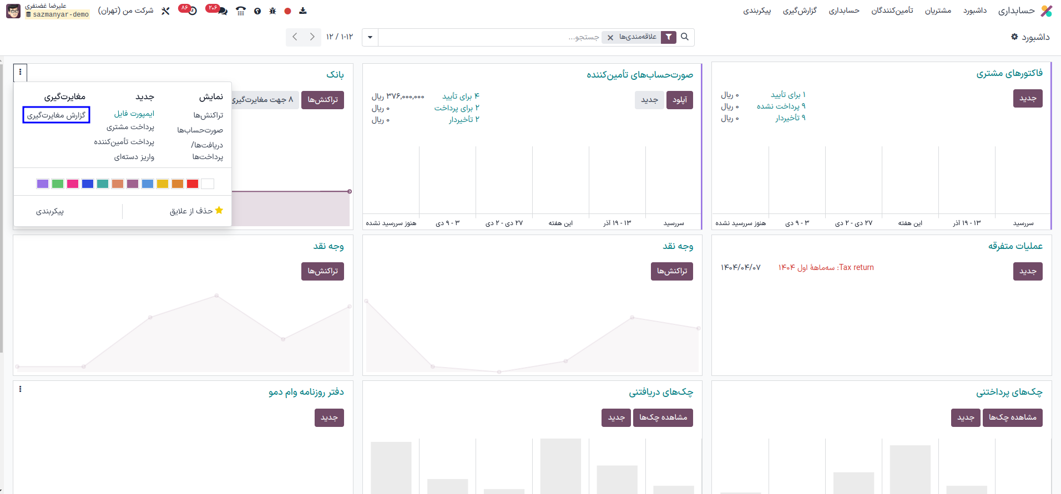Viewport: 1061px width, 494px height.
Task: Click the dashboard settings gear icon
Action: [1014, 37]
